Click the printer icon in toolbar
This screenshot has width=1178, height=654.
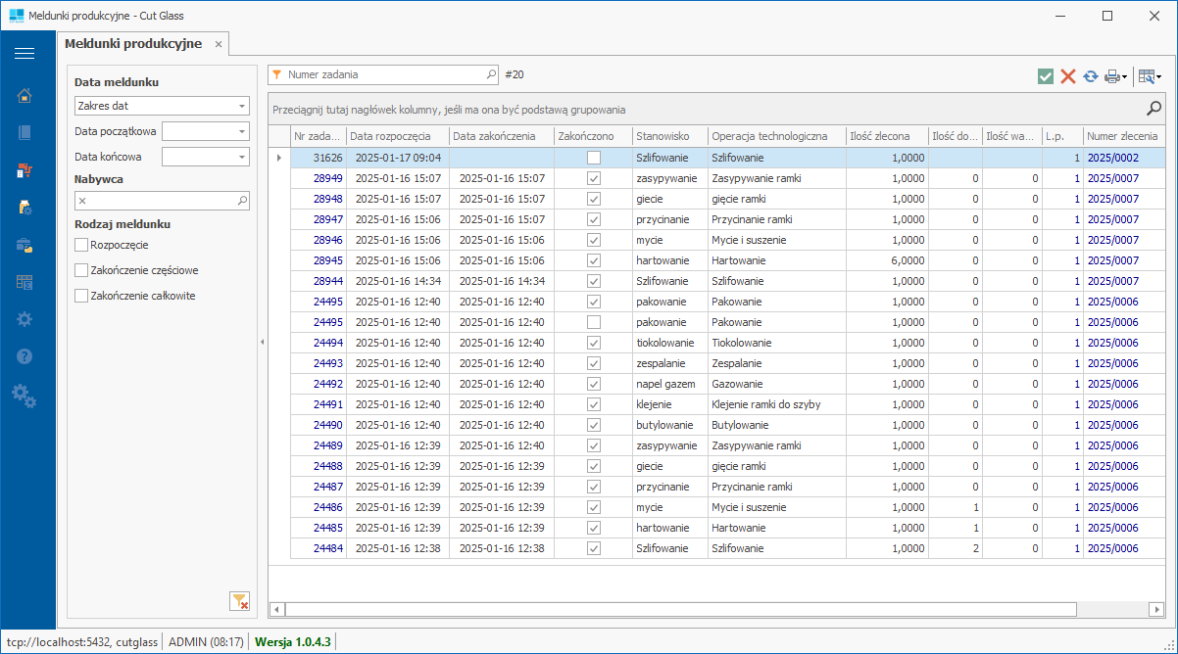pos(1112,76)
